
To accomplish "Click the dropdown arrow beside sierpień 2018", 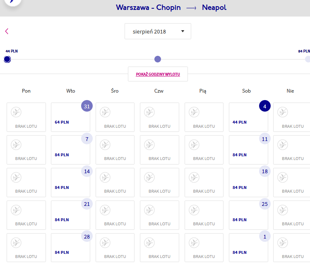I will 183,31.
